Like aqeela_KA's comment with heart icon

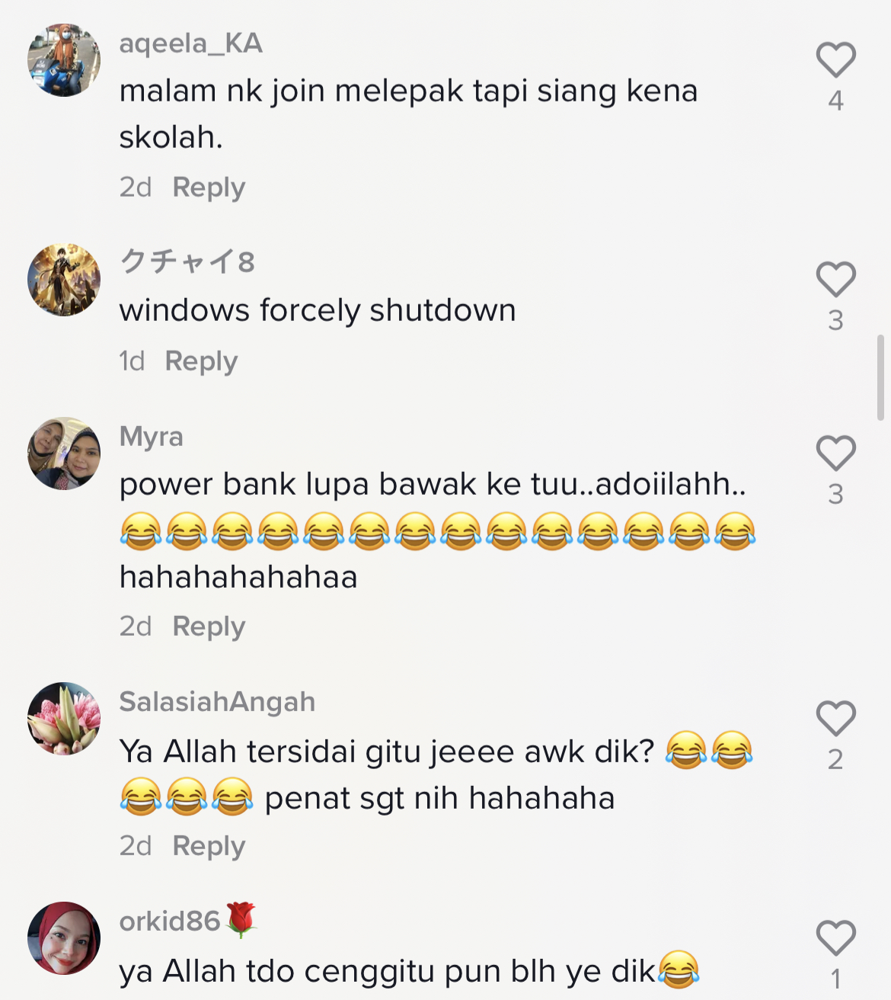point(835,60)
